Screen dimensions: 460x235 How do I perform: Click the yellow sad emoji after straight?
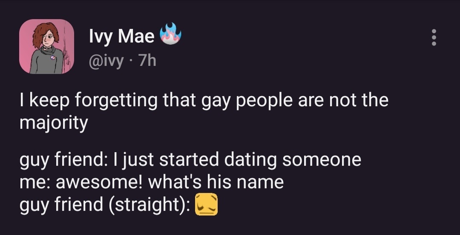pos(207,204)
